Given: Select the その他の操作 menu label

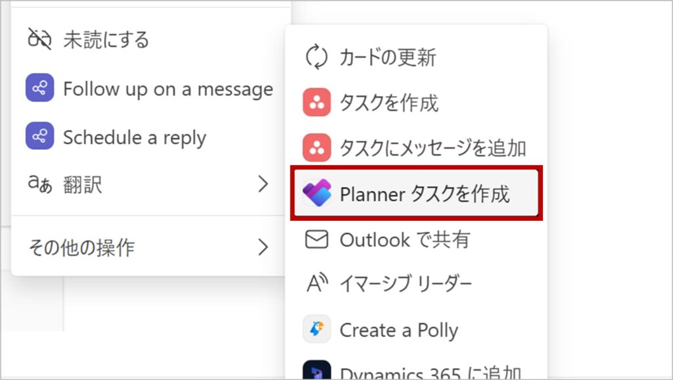Looking at the screenshot, I should 81,248.
